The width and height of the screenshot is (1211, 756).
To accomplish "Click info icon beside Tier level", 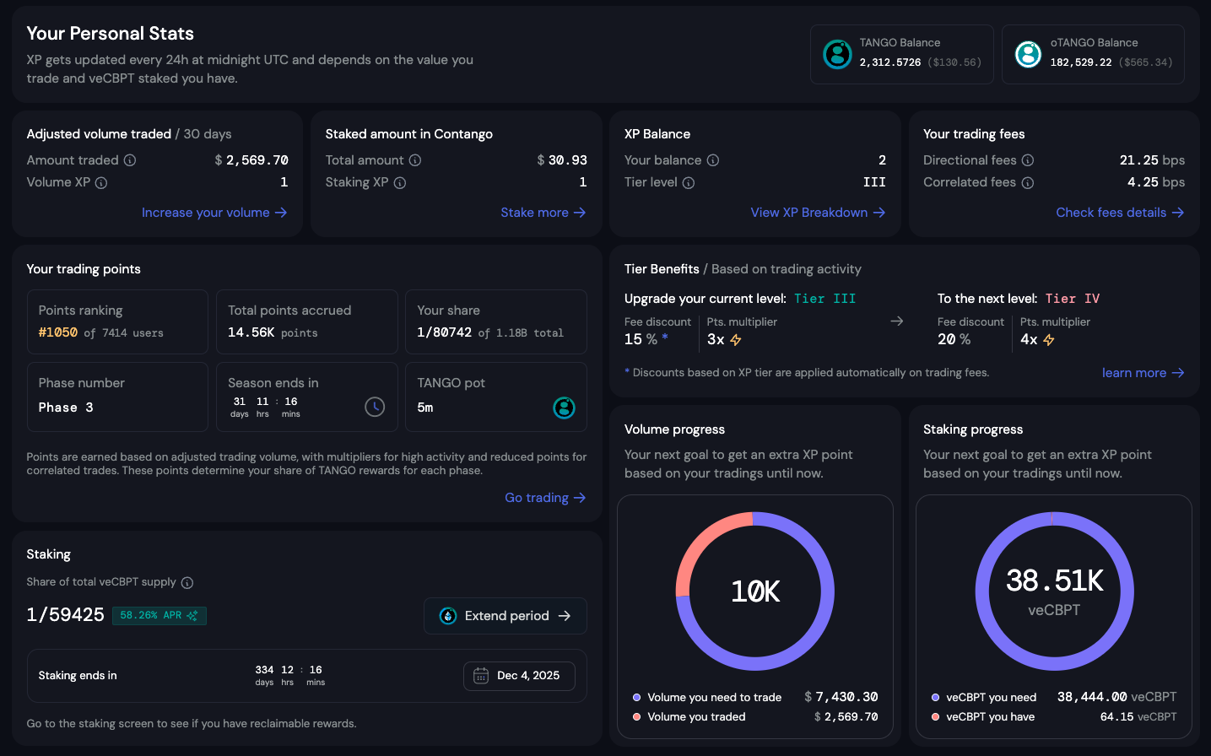I will point(689,183).
